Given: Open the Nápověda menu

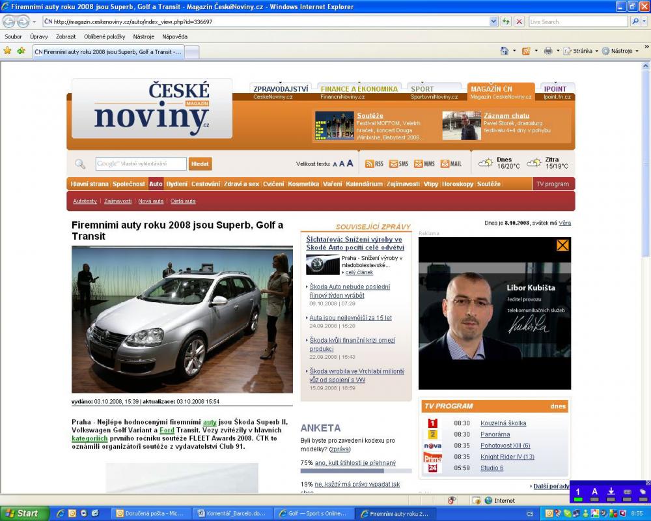Looking at the screenshot, I should click(174, 36).
